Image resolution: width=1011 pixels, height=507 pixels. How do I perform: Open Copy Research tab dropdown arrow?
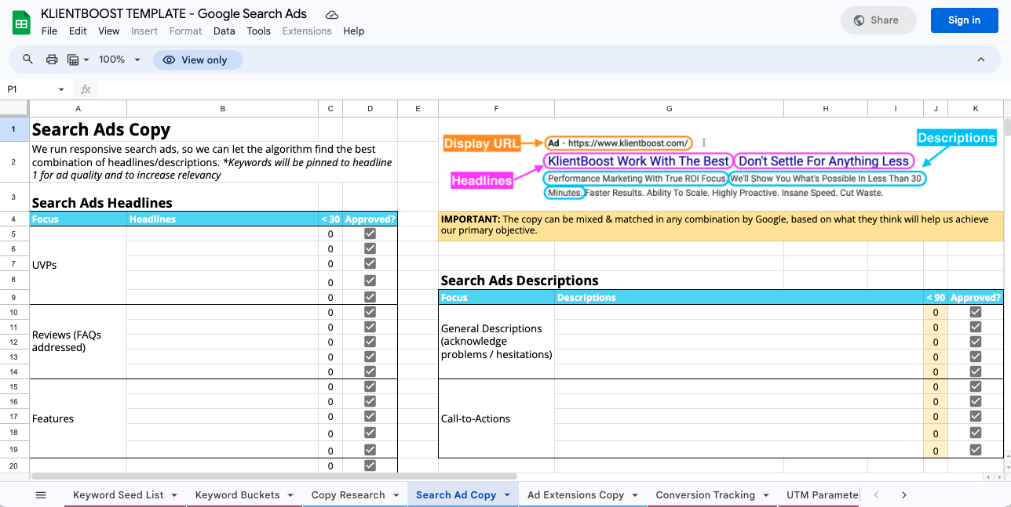395,494
